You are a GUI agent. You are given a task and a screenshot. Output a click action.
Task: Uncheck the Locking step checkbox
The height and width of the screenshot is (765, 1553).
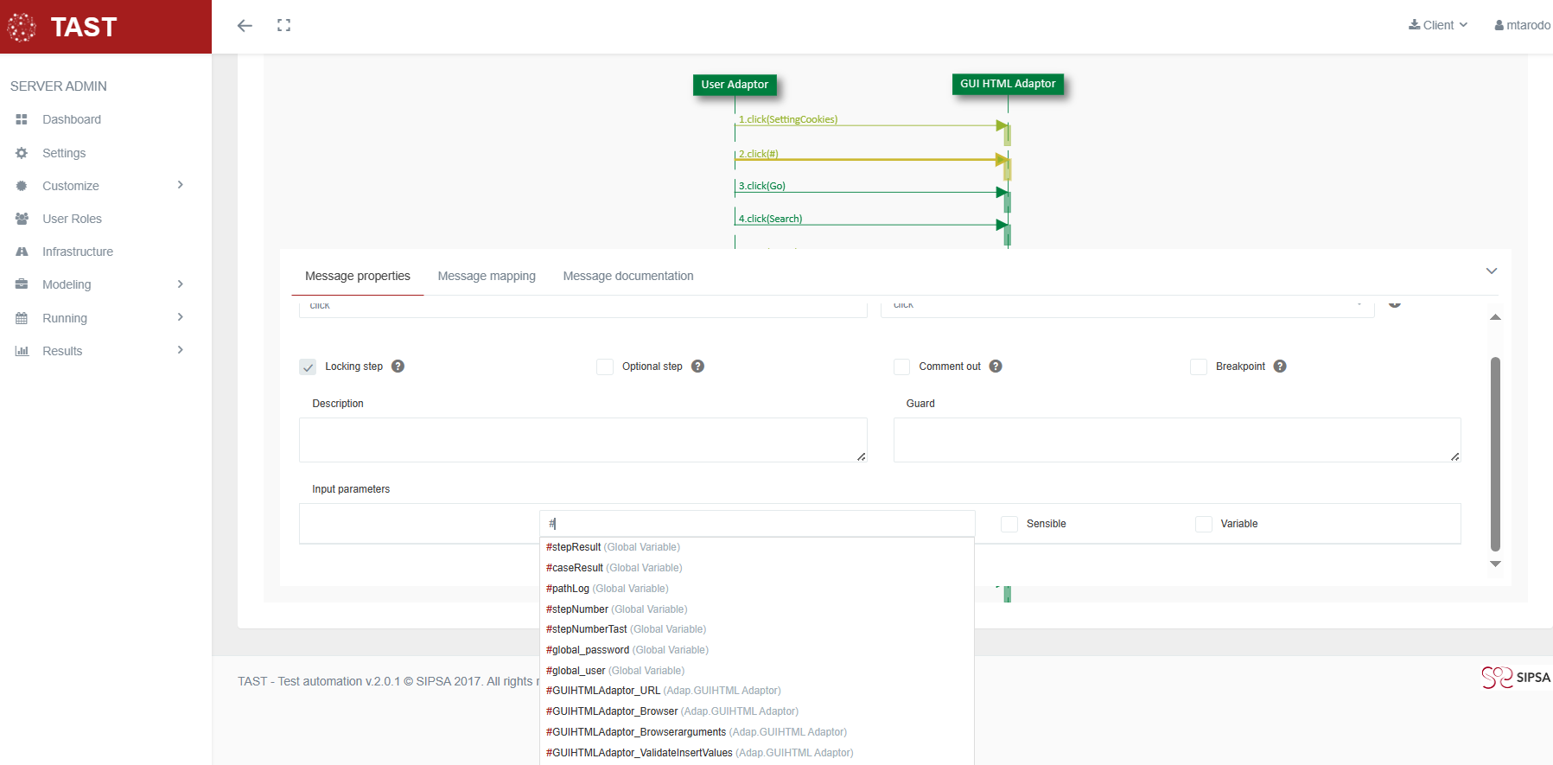[x=308, y=367]
